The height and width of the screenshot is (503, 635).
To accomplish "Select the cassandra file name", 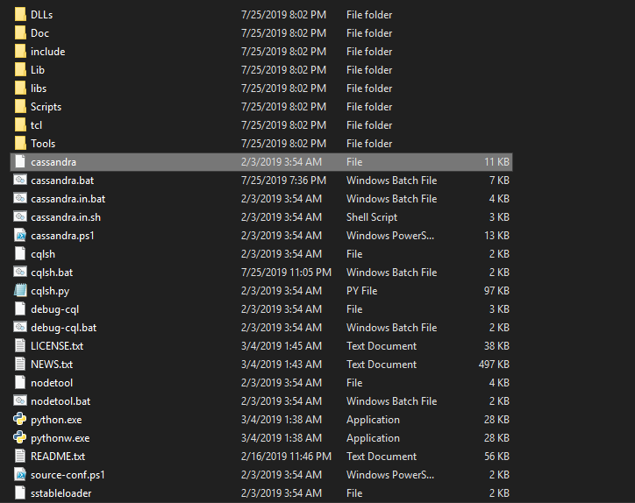I will [54, 162].
